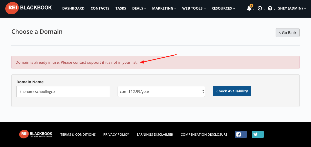Click the Domain Name field label
311x147 pixels.
tap(30, 82)
